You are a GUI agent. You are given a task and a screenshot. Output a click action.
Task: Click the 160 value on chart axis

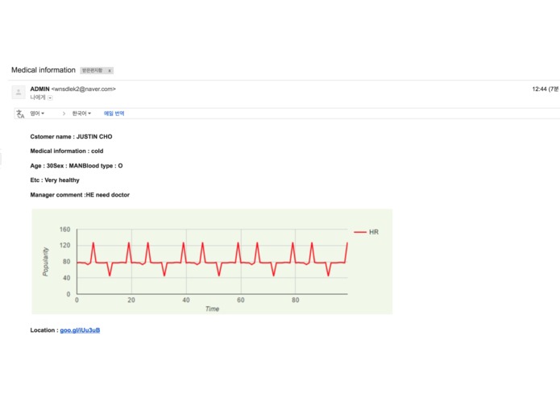[64, 230]
